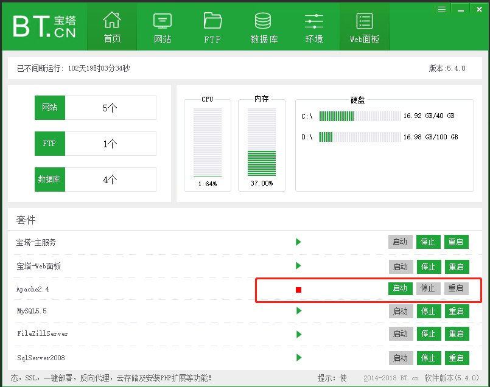Image resolution: width=490 pixels, height=387 pixels.
Task: Restart the 宝塔-Web面板 service
Action: coord(457,267)
